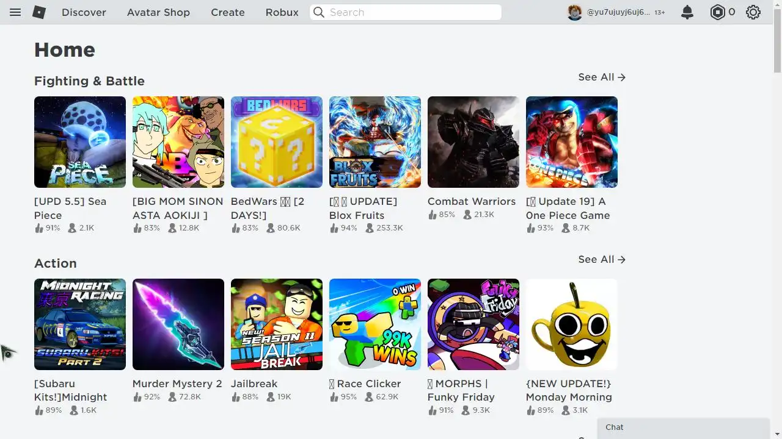Viewport: 782px width, 439px height.
Task: Go to the Discover page
Action: coord(84,12)
